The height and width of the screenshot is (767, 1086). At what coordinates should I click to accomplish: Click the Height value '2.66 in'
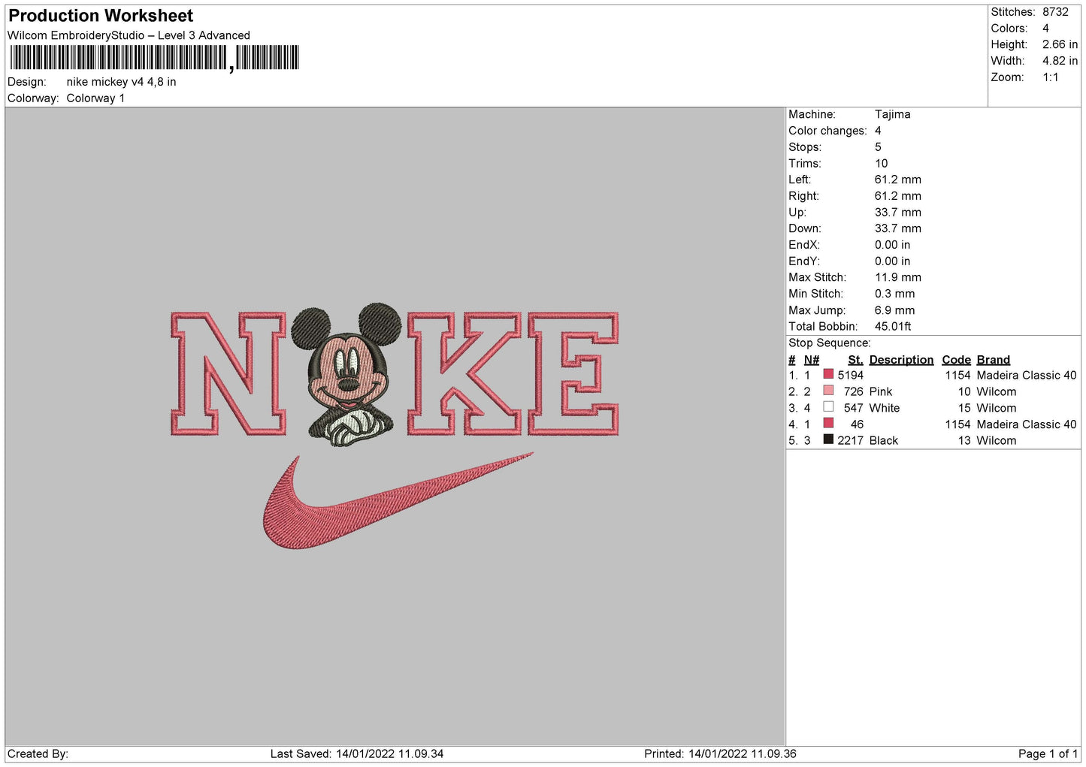click(x=1060, y=44)
